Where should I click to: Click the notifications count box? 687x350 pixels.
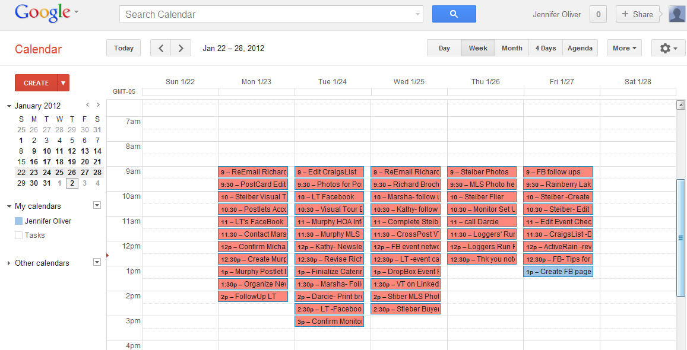(x=598, y=14)
